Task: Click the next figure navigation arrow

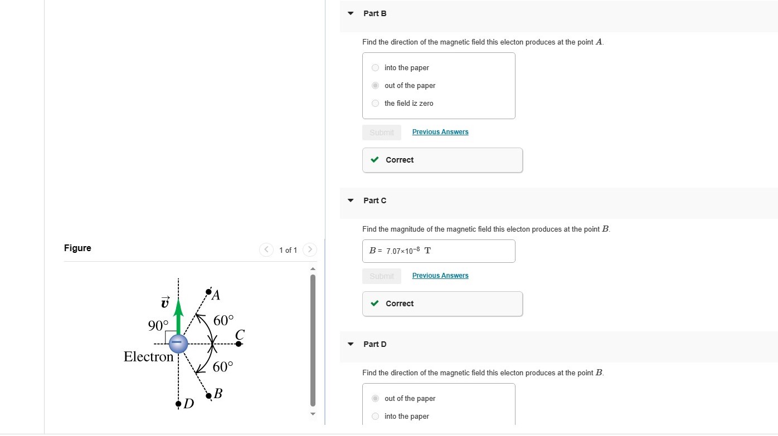Action: coord(310,249)
